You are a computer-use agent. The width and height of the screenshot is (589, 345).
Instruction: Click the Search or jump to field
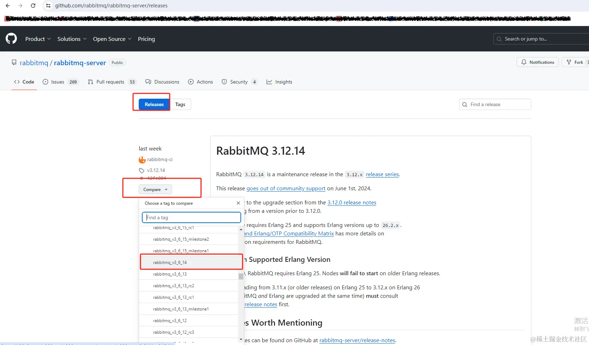coord(541,39)
